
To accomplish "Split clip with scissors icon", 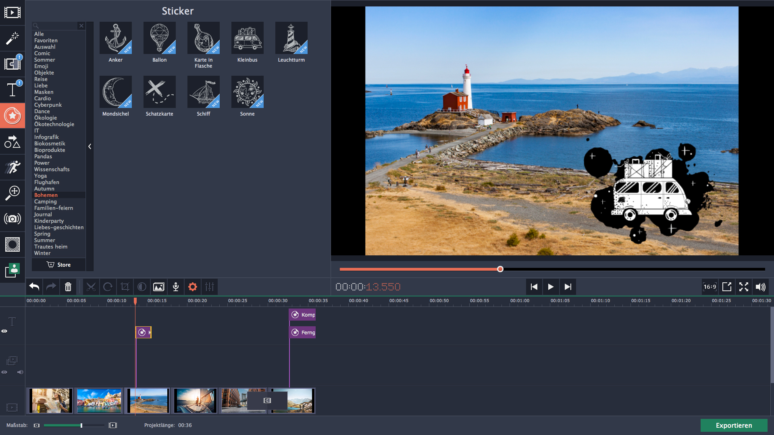I will click(x=91, y=287).
